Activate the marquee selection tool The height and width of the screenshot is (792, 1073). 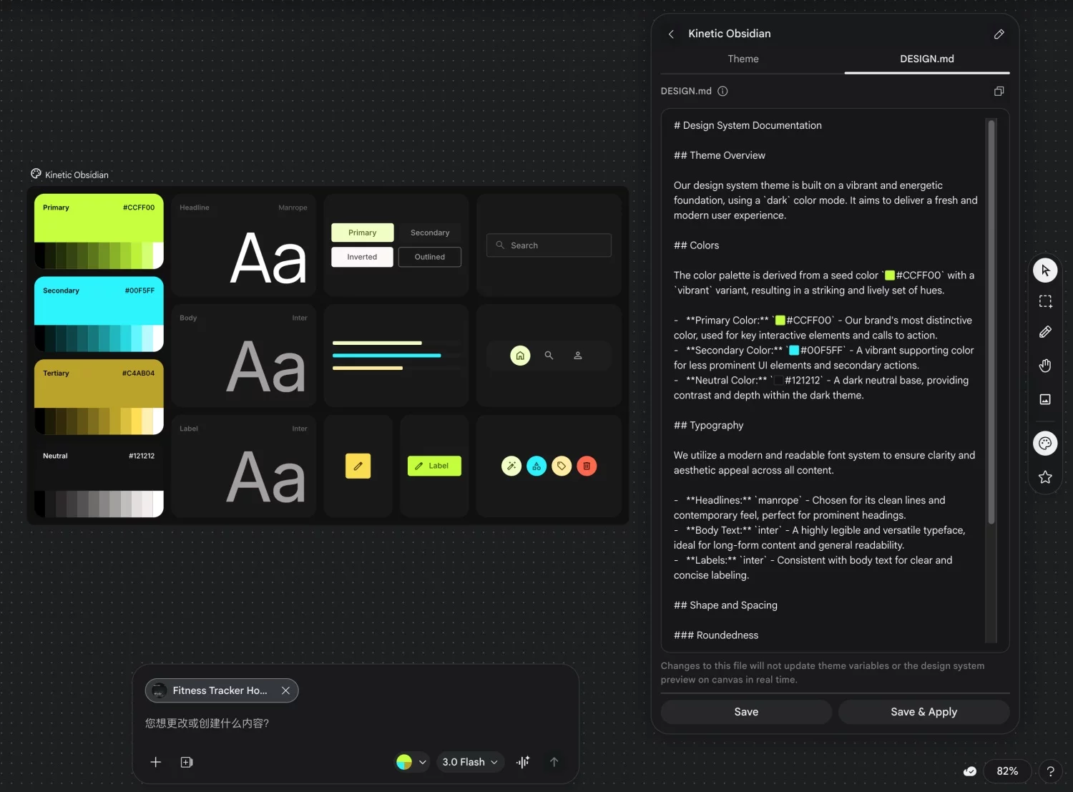pyautogui.click(x=1045, y=302)
